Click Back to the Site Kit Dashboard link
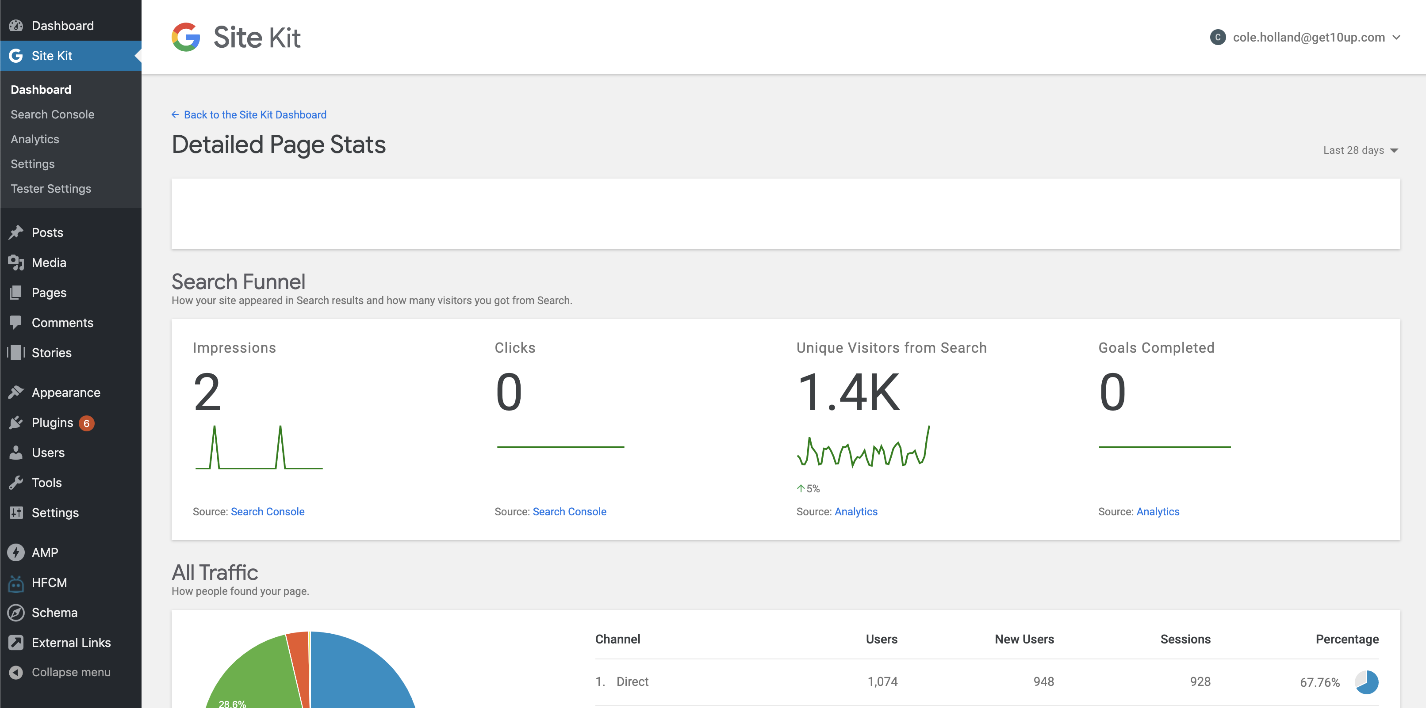 click(x=255, y=114)
